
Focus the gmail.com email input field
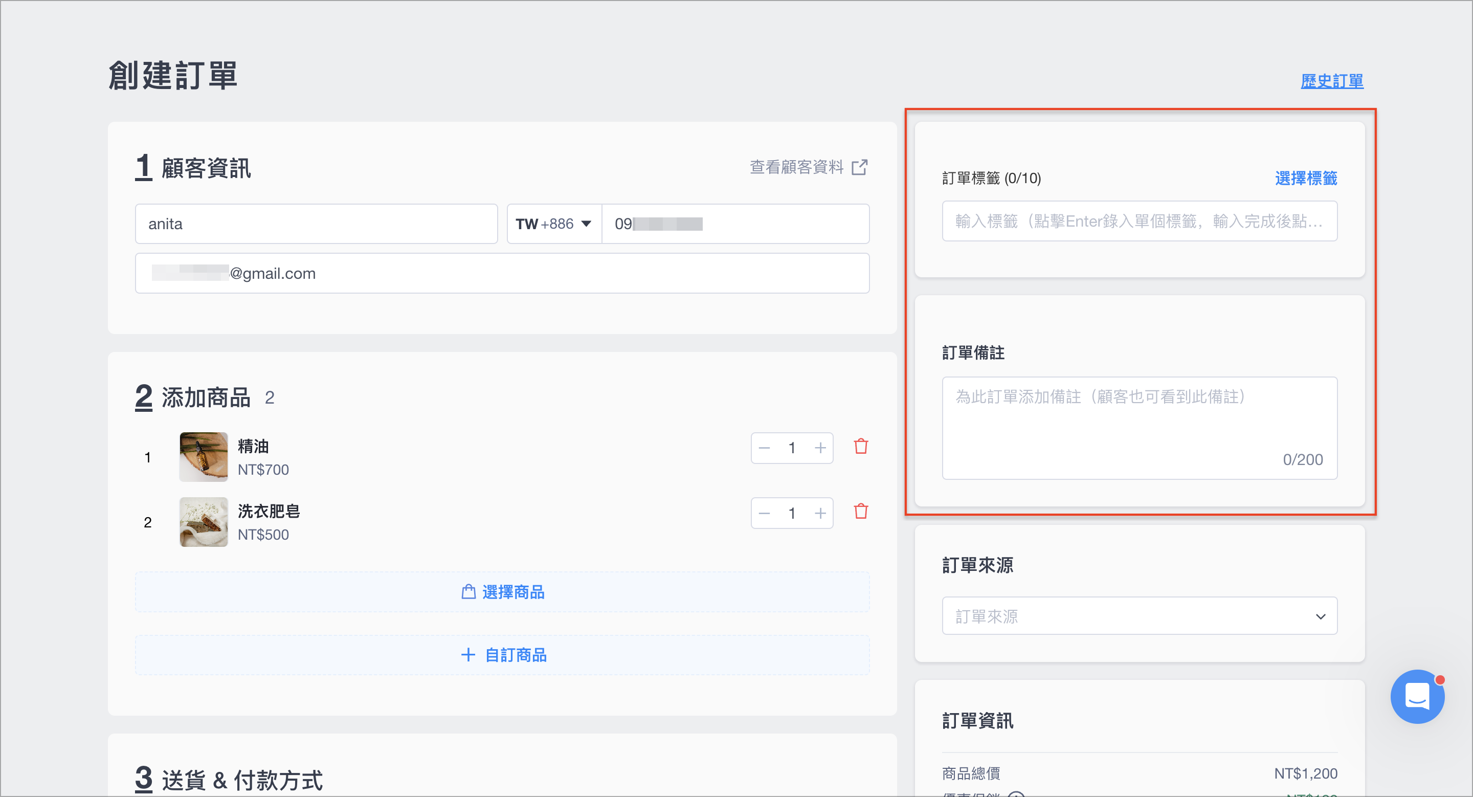(x=502, y=273)
